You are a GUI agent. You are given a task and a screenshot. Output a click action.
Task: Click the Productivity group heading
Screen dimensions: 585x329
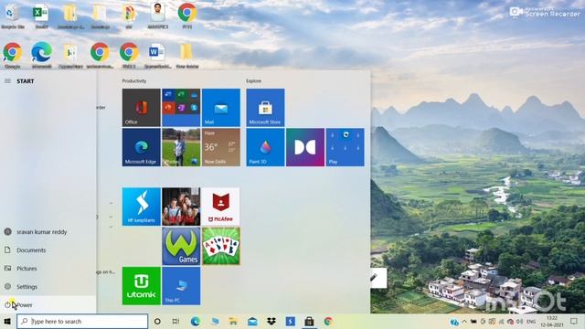(134, 80)
